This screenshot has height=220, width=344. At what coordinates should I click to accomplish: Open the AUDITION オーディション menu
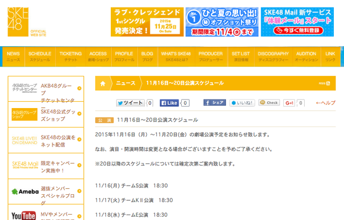[306, 56]
